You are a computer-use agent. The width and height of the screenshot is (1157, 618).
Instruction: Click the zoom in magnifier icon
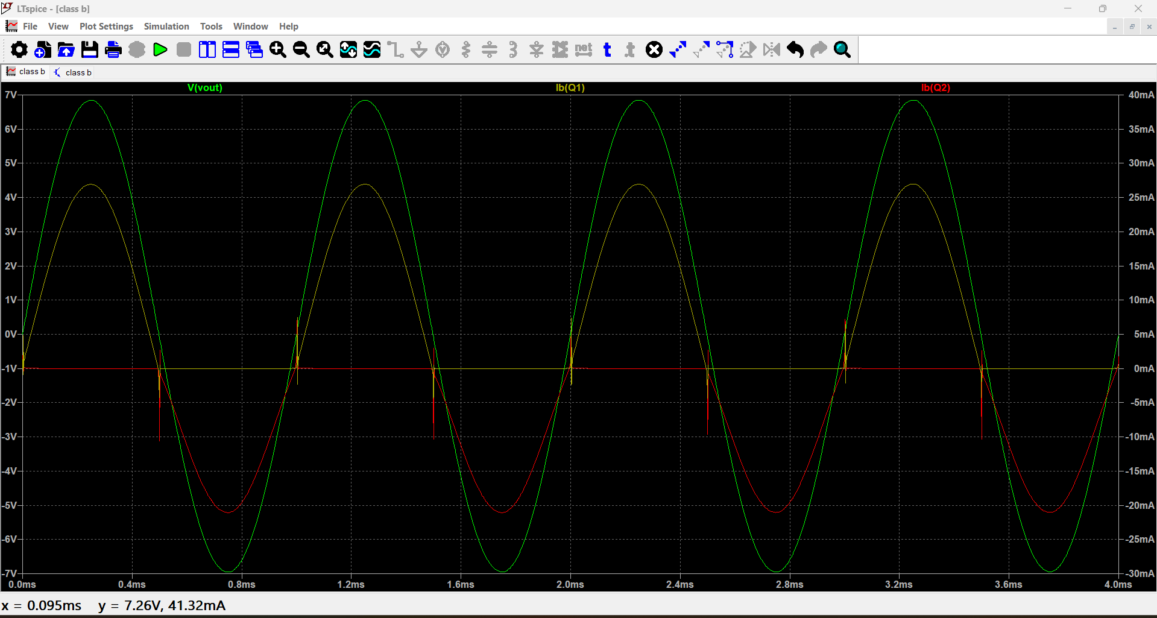coord(278,49)
